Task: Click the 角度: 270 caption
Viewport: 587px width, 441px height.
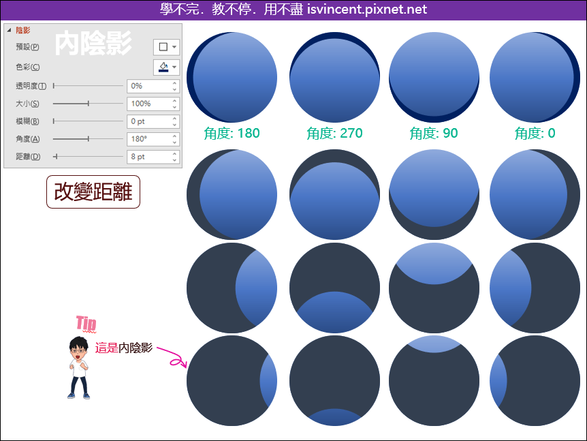Action: [334, 133]
